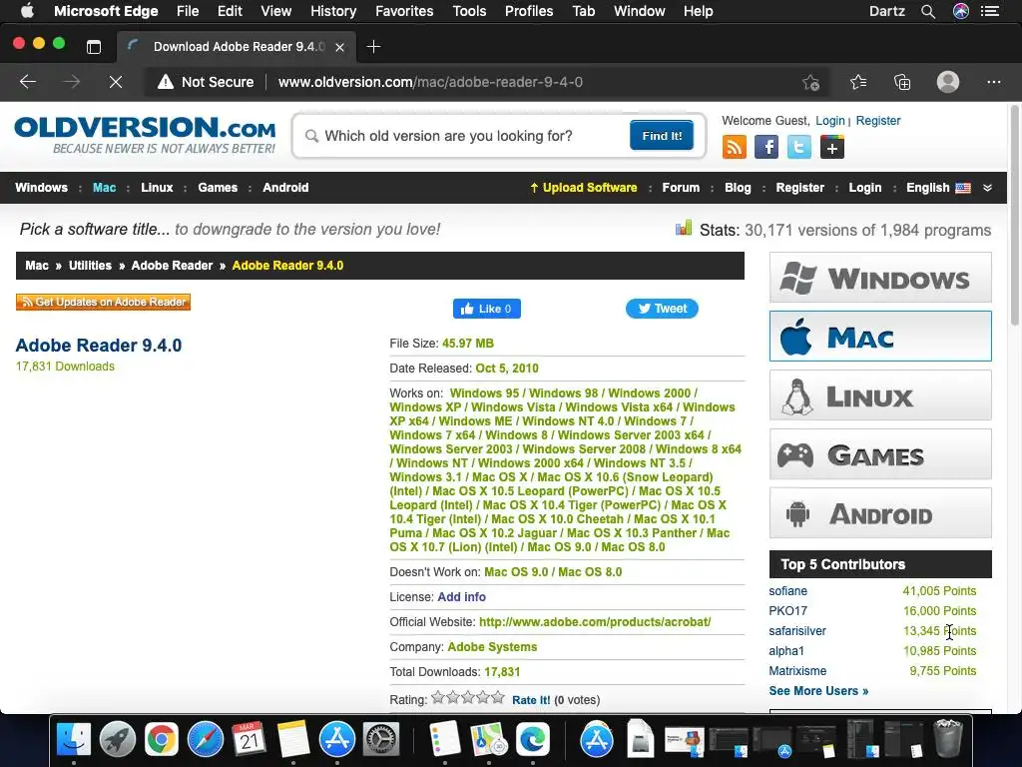
Task: Open the Twitter icon in header
Action: click(799, 147)
